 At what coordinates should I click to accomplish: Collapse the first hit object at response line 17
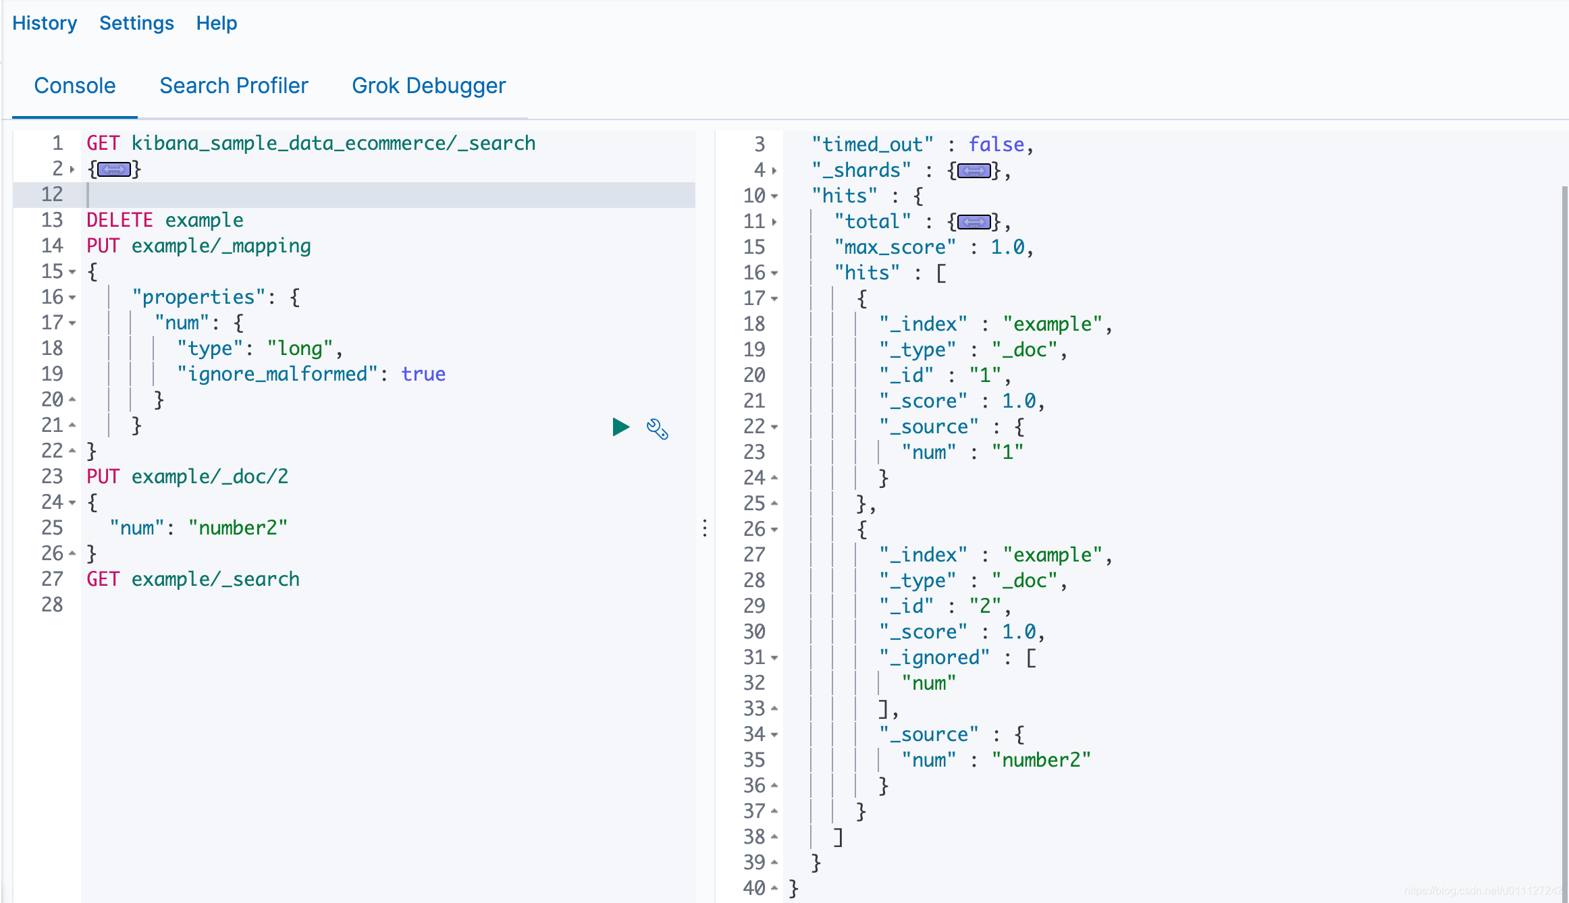tap(774, 299)
